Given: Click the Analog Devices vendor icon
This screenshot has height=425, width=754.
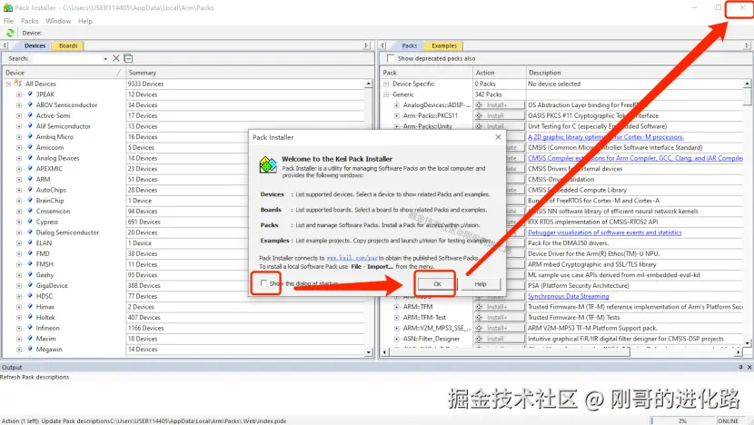Looking at the screenshot, I should pyautogui.click(x=30, y=158).
